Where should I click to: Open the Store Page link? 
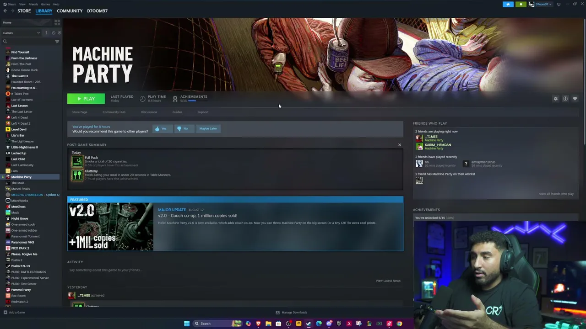pos(80,112)
